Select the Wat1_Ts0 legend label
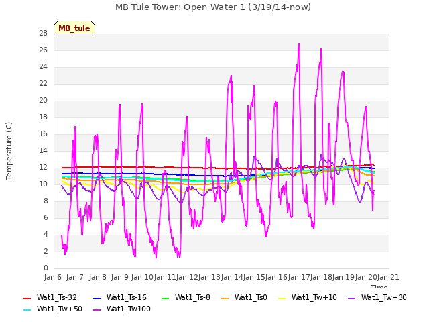Screen dimensions: 429x322 (x=251, y=297)
